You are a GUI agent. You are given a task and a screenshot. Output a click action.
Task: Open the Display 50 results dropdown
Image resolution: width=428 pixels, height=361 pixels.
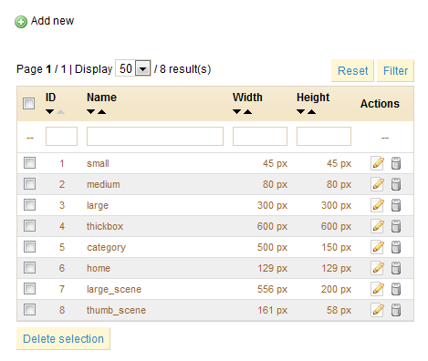click(x=133, y=68)
